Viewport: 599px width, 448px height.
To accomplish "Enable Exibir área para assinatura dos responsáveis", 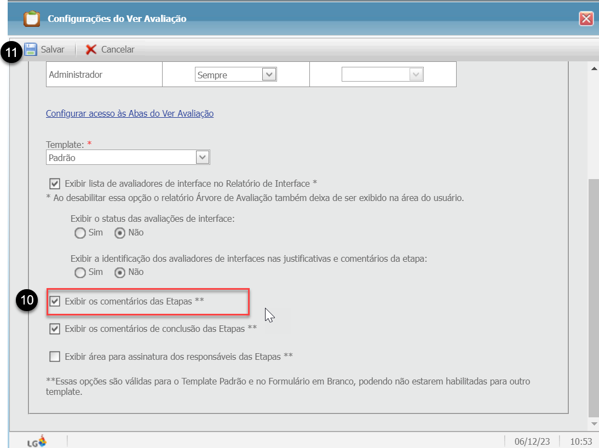I will point(55,357).
